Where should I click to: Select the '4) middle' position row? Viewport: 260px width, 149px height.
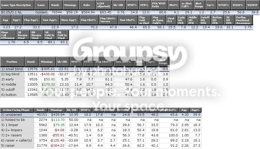pyautogui.click(x=85, y=84)
